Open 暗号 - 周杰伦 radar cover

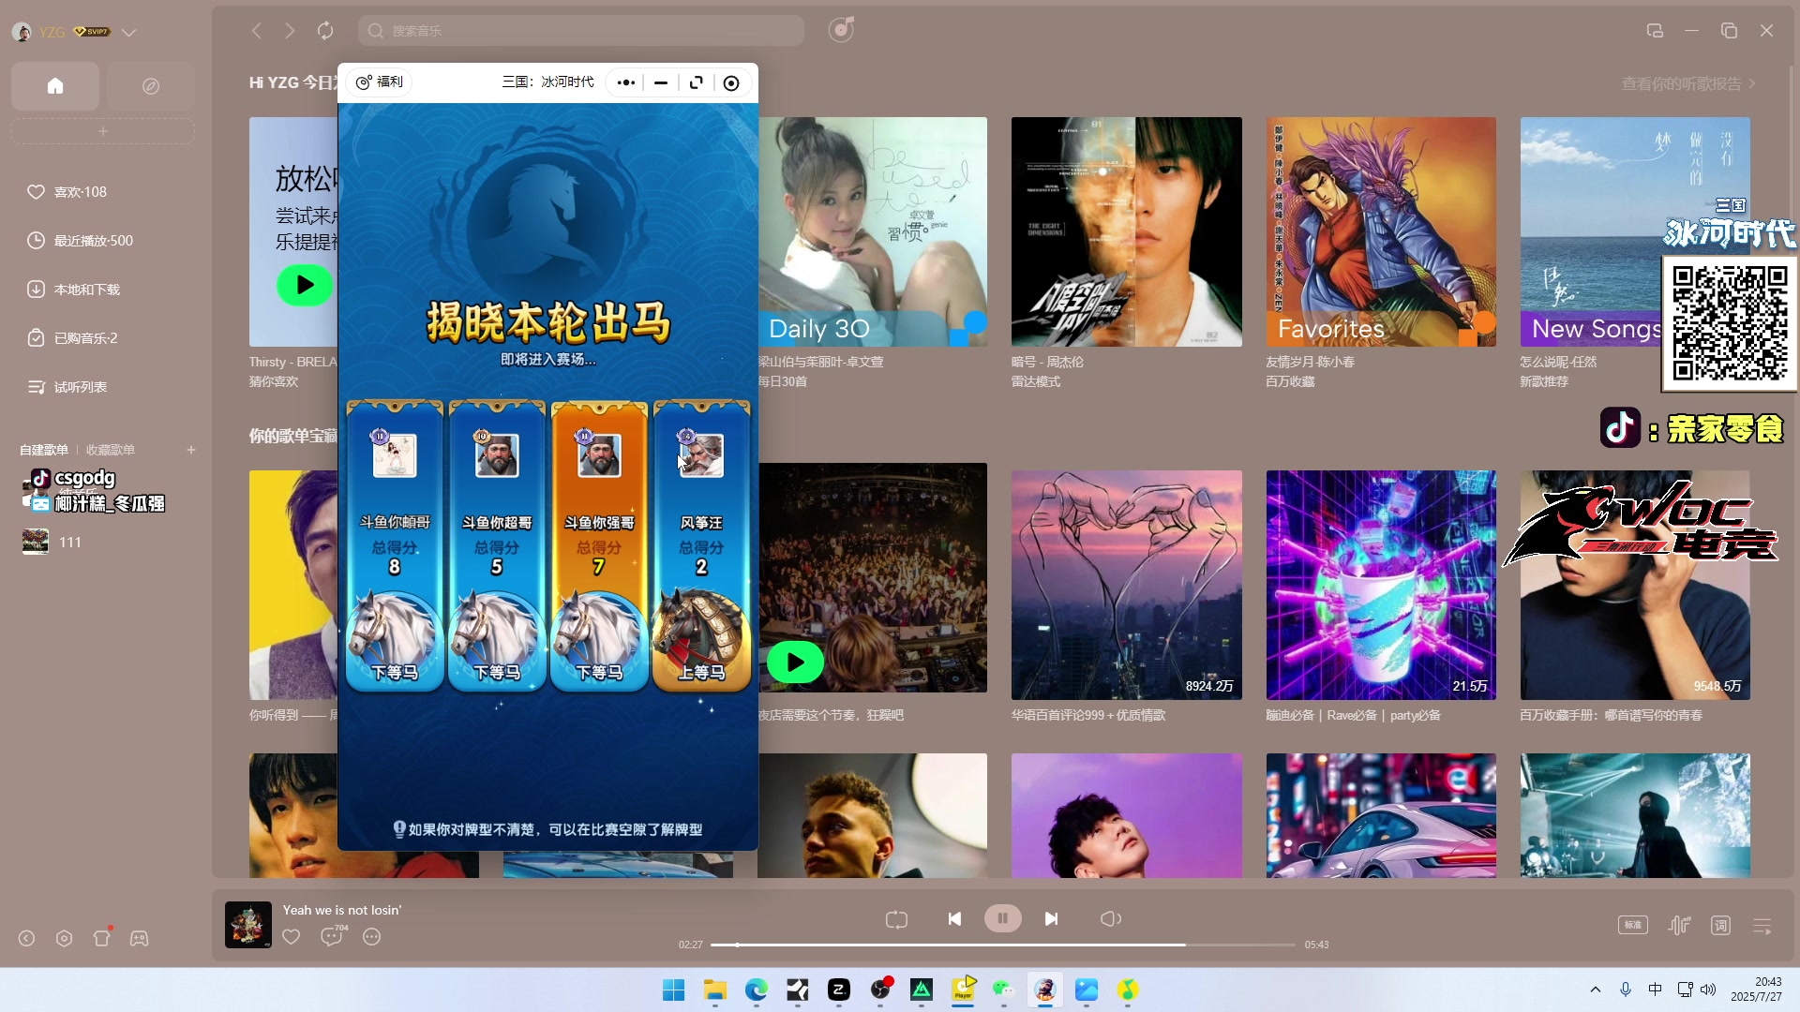(x=1127, y=231)
